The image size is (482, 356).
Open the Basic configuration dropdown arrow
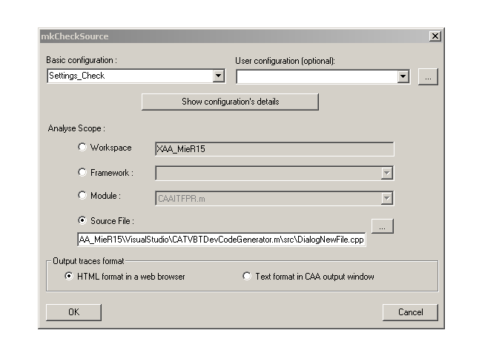(218, 76)
